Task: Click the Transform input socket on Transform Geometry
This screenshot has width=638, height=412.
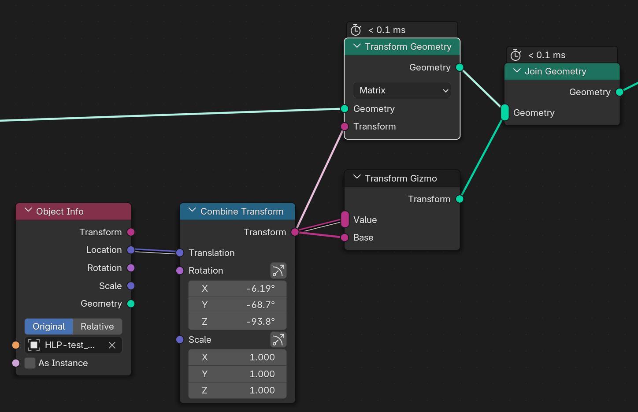Action: click(345, 127)
